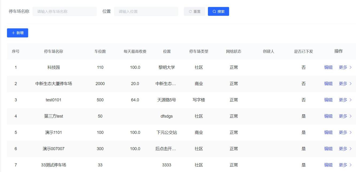The width and height of the screenshot is (356, 172).
Task: Show 更多 actions for 第三方test
Action: [x=345, y=116]
